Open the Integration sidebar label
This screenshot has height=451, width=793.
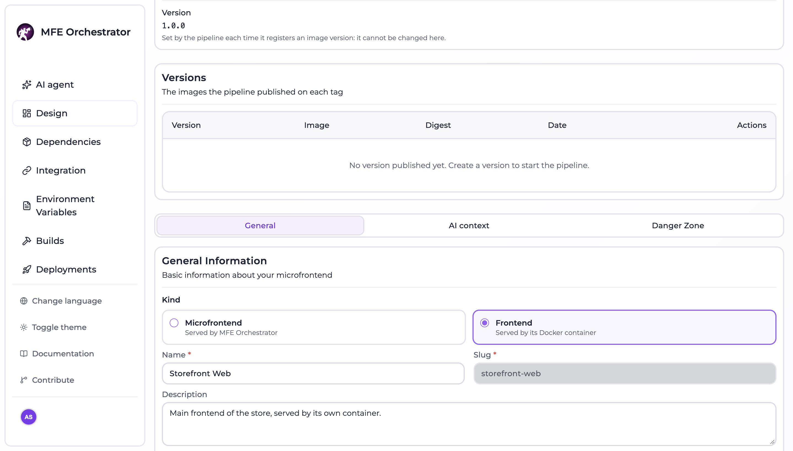pyautogui.click(x=61, y=170)
